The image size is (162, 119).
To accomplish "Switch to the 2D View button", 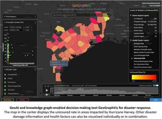I will tap(22, 100).
